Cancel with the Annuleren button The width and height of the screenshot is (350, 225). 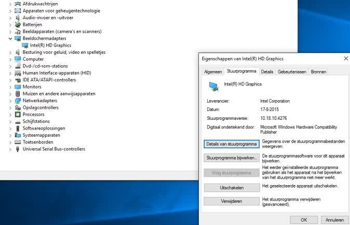[334, 220]
